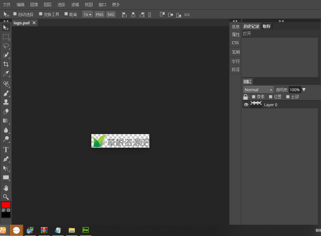Open the 1x export scale dropdown

pos(88,14)
